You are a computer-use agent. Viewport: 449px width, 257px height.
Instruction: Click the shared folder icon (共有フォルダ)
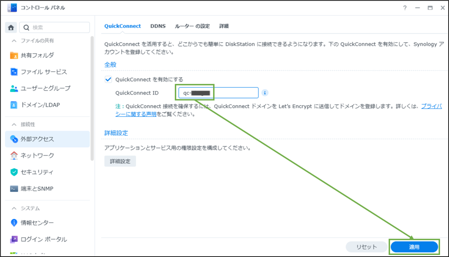14,55
